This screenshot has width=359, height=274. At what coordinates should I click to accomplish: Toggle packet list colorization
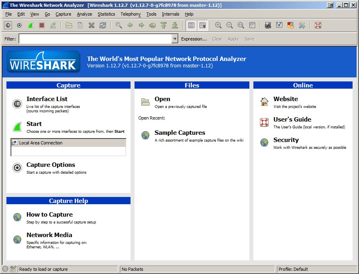pos(191,25)
